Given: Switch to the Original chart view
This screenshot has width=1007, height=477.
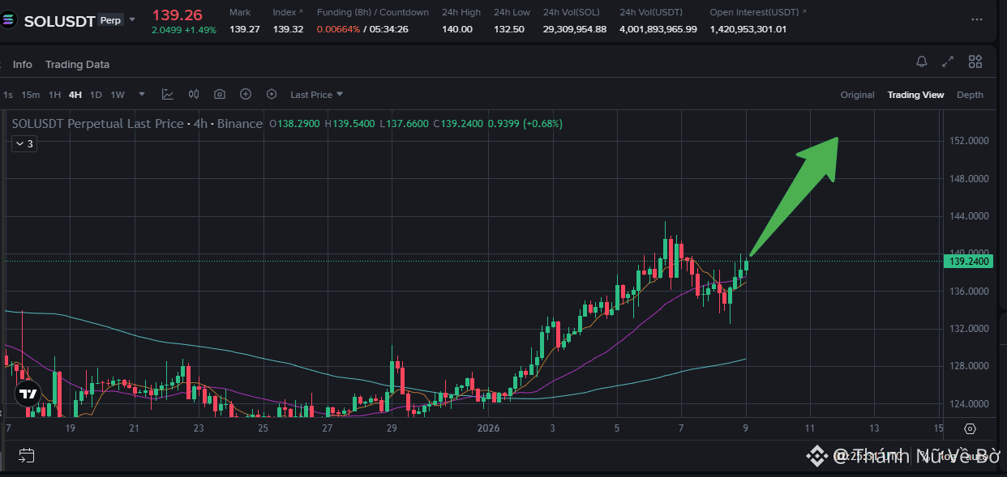Looking at the screenshot, I should 857,95.
